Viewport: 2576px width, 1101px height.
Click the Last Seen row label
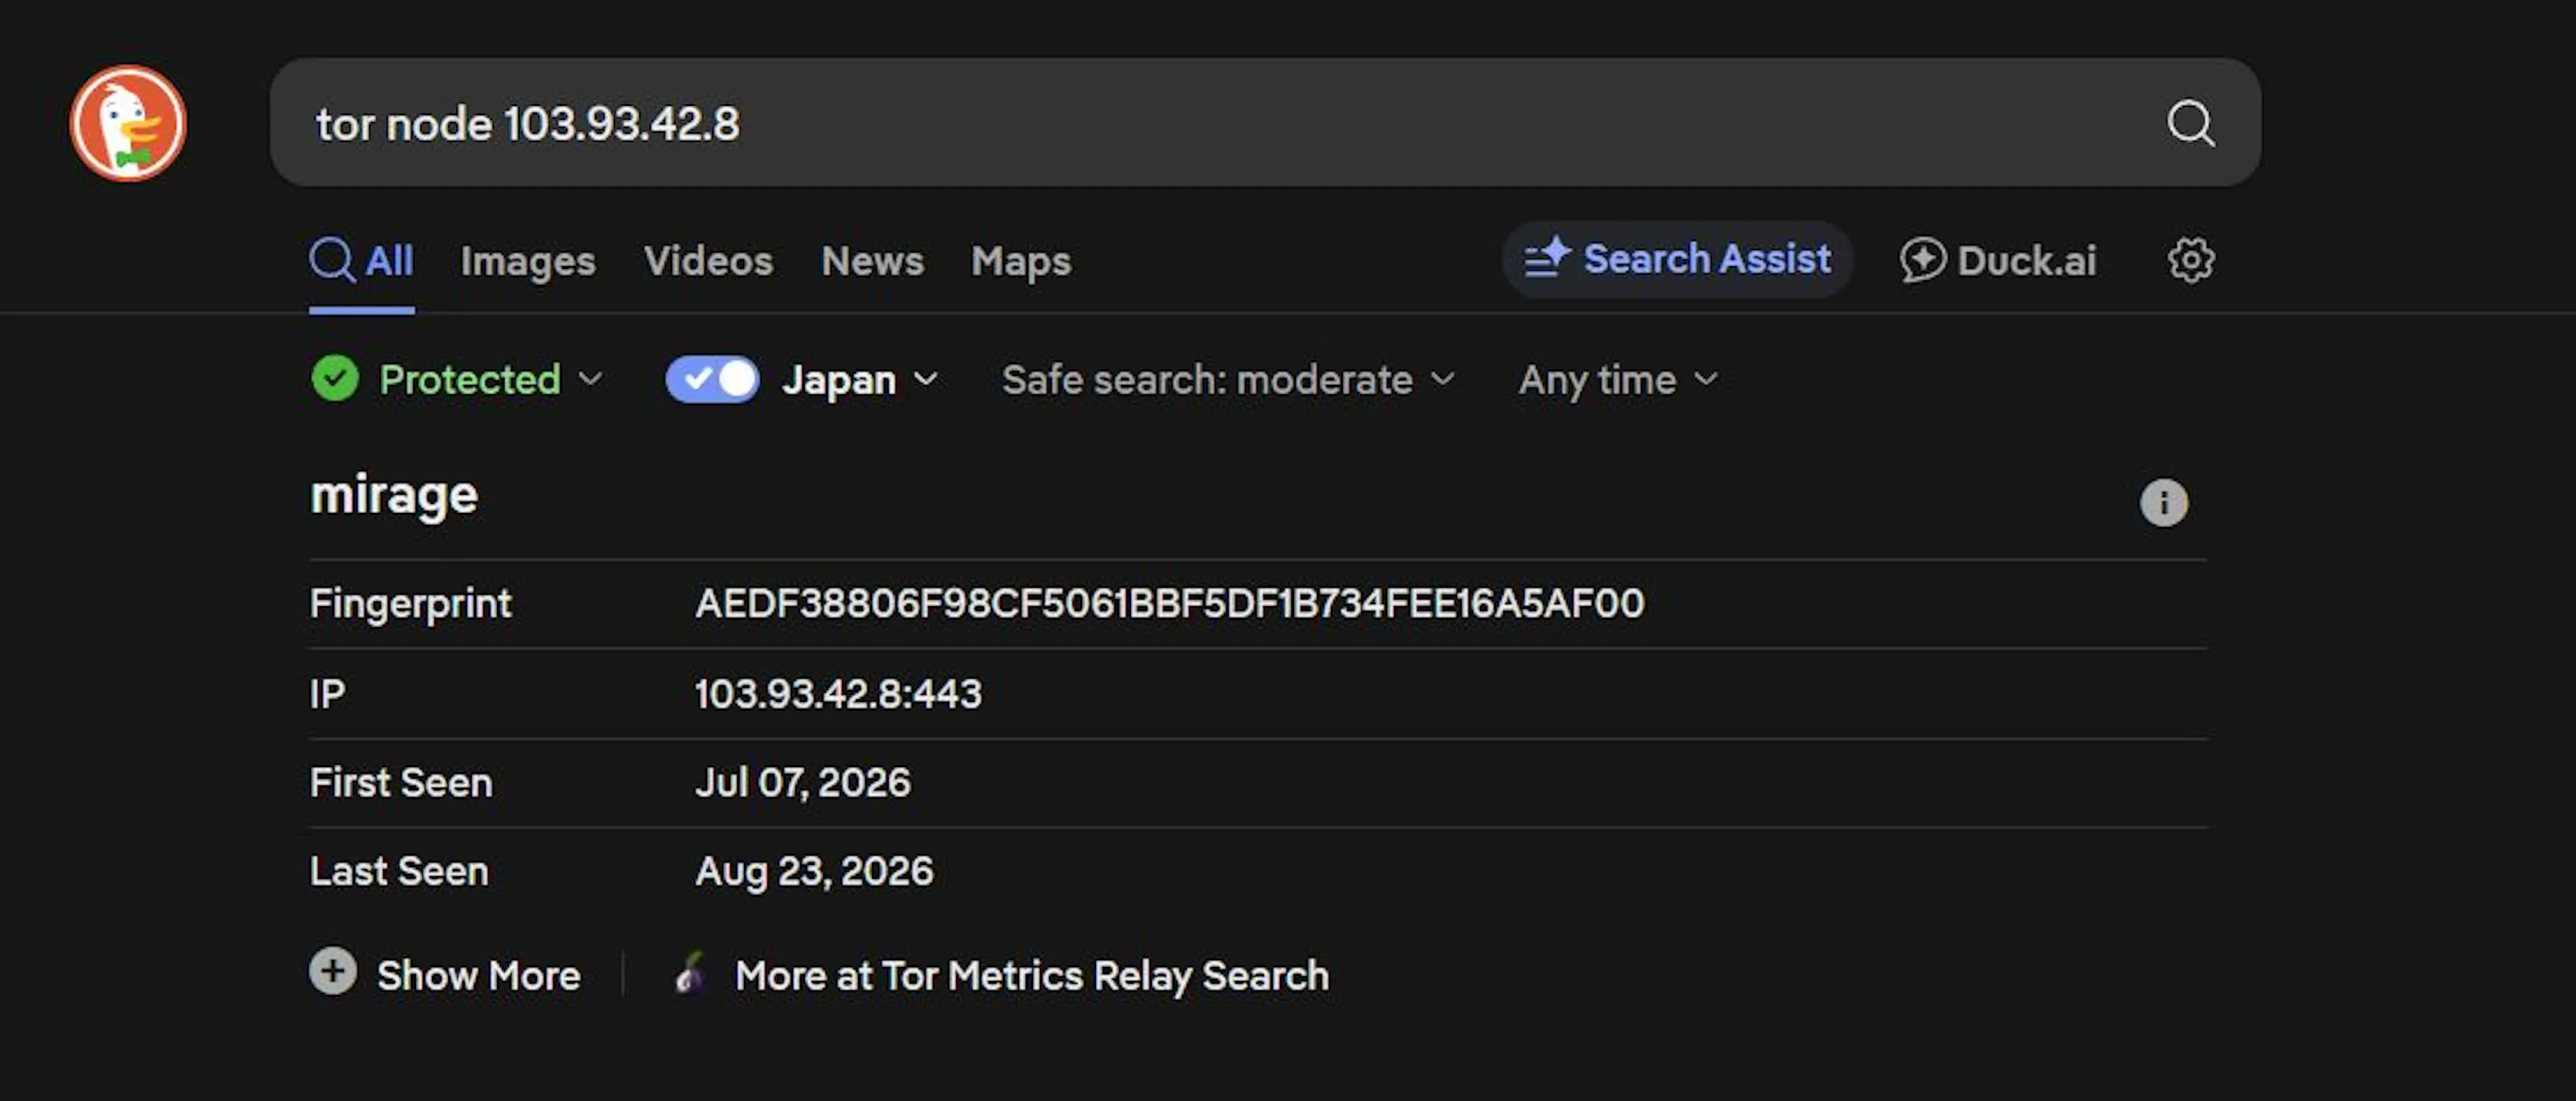399,871
